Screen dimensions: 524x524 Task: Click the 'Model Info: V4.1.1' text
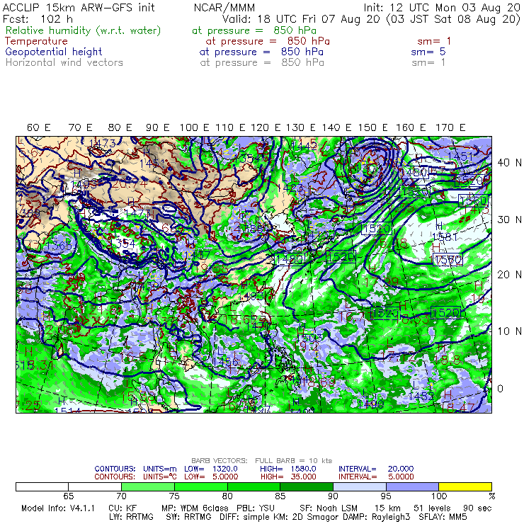(58, 508)
